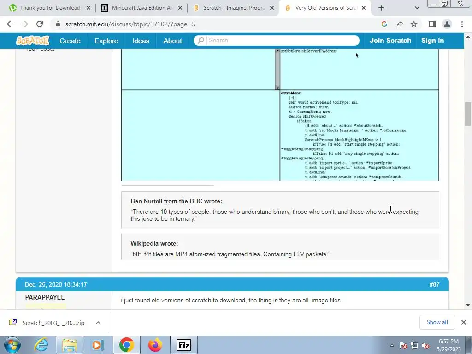The image size is (472, 354).
Task: Click the Scratch search field
Action: 283,41
